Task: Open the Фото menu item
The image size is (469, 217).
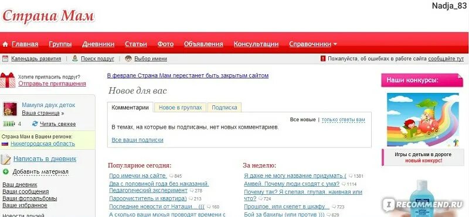Action: (x=165, y=44)
